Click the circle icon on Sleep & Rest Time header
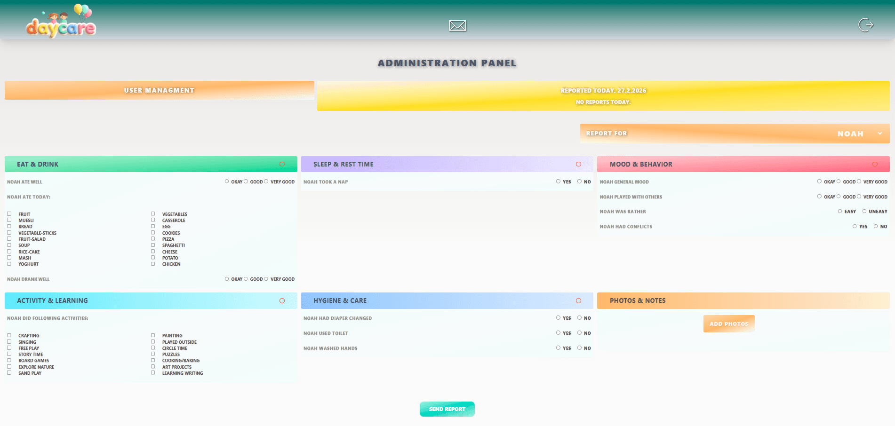Image resolution: width=895 pixels, height=426 pixels. pyautogui.click(x=579, y=164)
